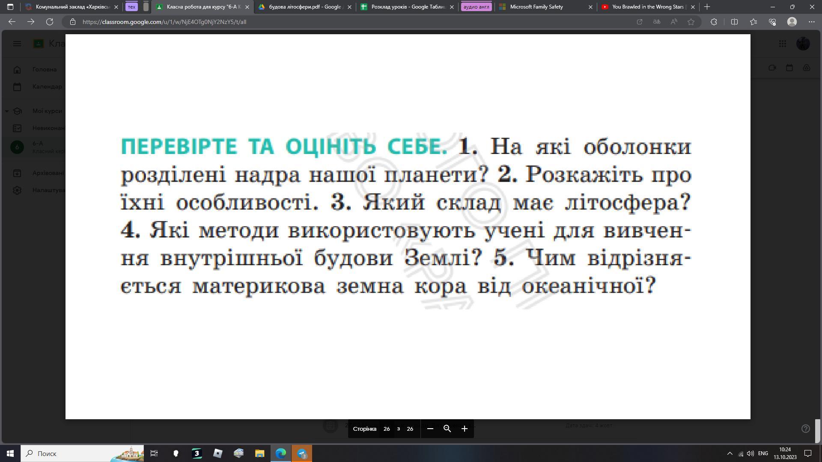Click the translate page icon
Viewport: 822px width, 462px height.
pyautogui.click(x=657, y=22)
